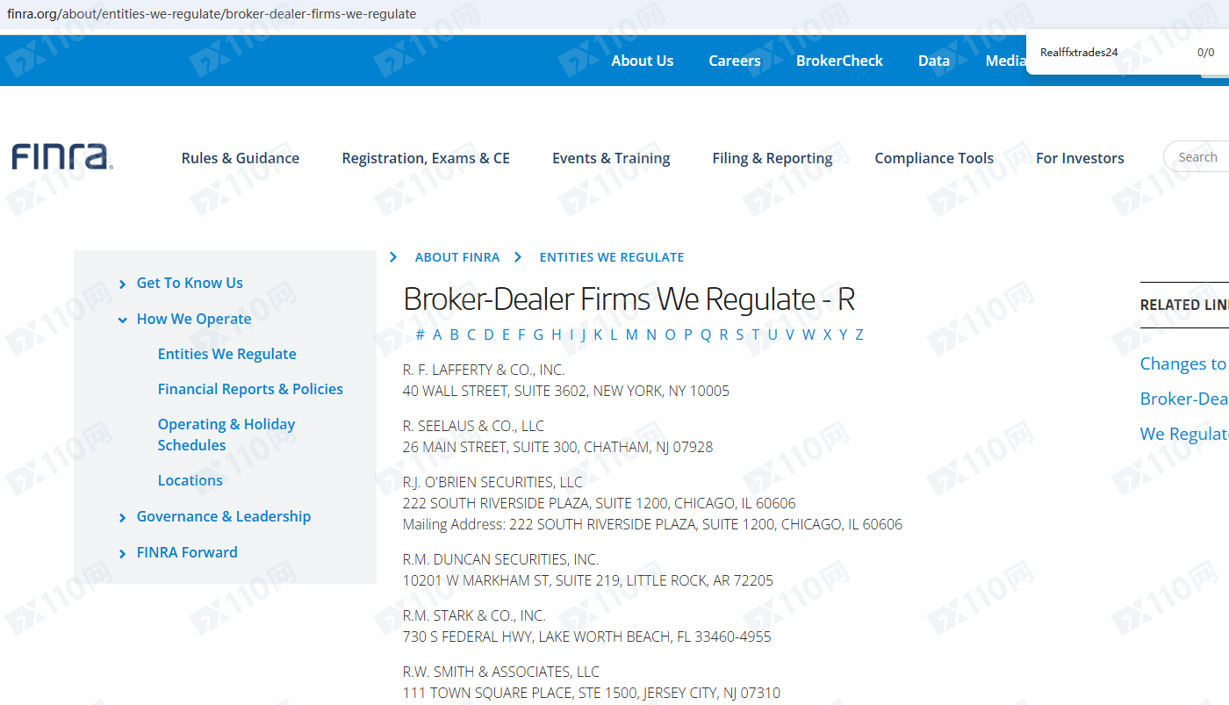This screenshot has height=705, width=1229.
Task: Click the FINRA logo
Action: coord(62,157)
